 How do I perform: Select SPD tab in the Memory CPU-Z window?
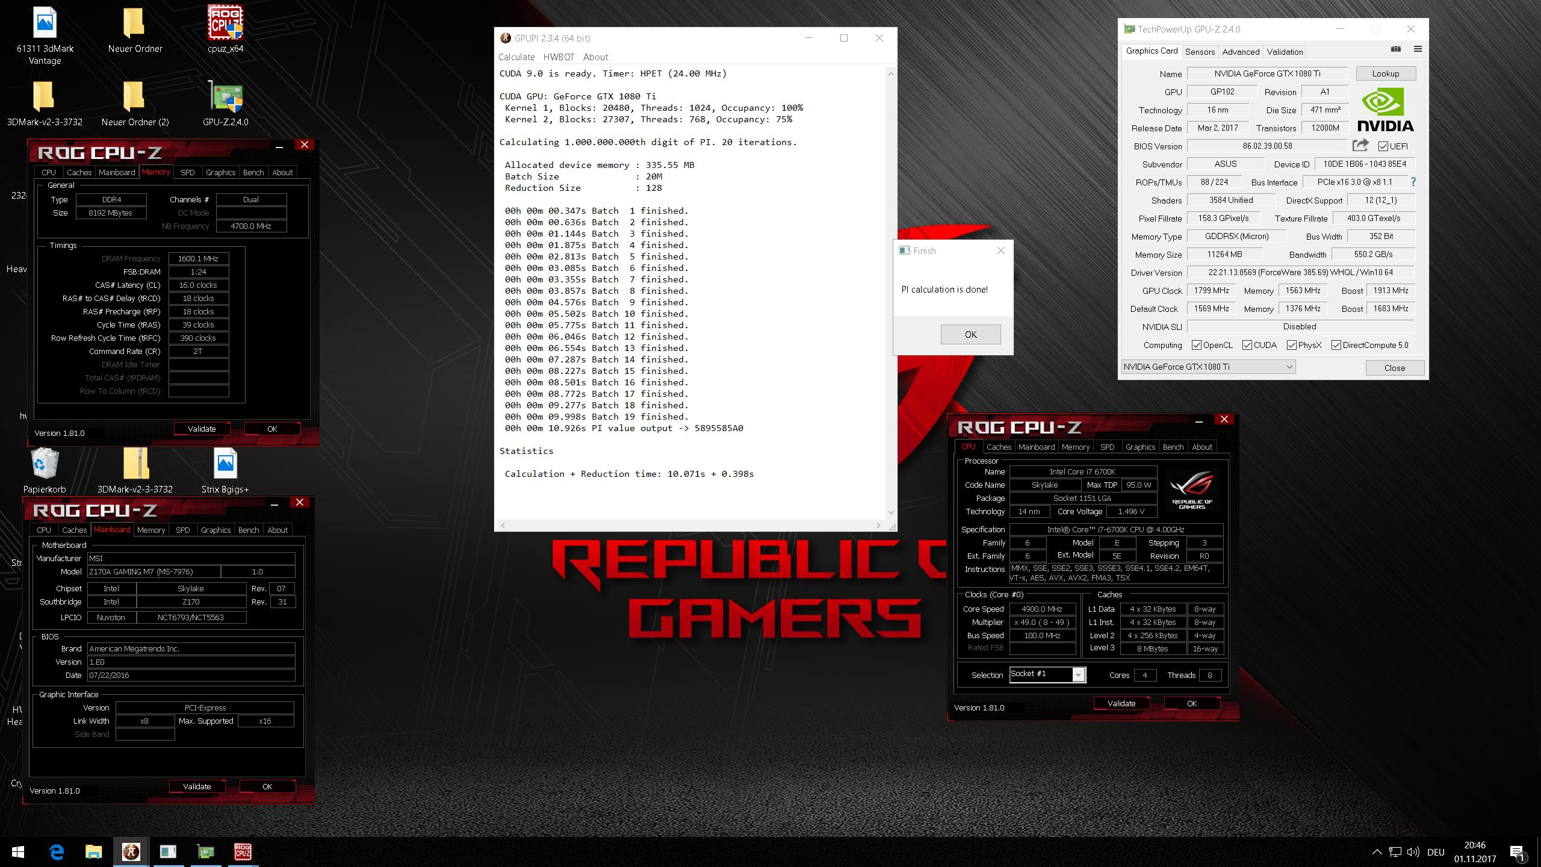click(x=188, y=172)
